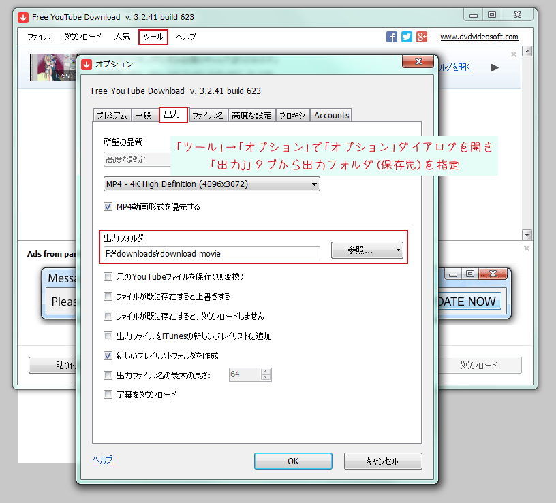Click the キャンセル button
Screen dimensions: 556x503
[383, 461]
